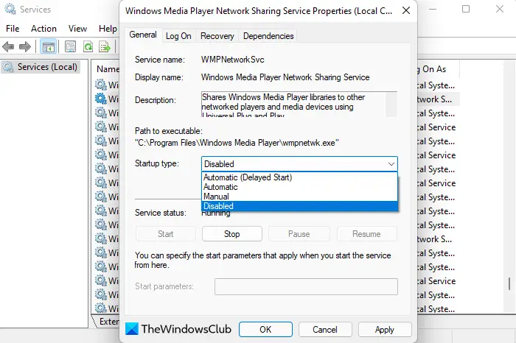This screenshot has width=516, height=343.
Task: Confirm with the OK button
Action: click(x=265, y=329)
